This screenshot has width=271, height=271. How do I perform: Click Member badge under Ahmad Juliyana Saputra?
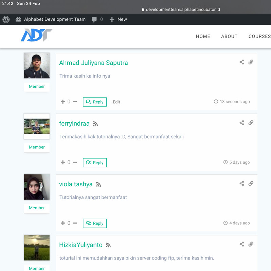(37, 87)
